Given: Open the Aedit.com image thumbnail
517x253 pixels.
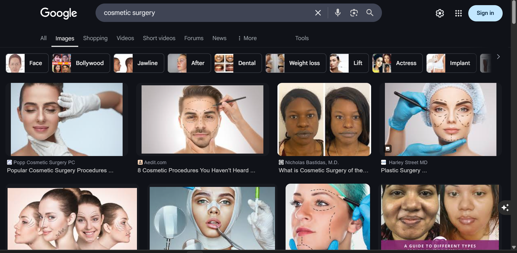Looking at the screenshot, I should [x=202, y=119].
